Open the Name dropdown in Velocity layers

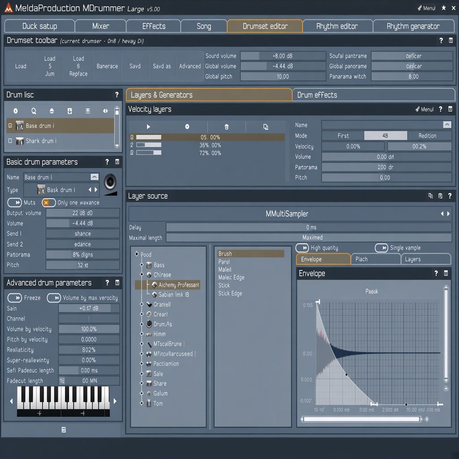click(x=447, y=125)
